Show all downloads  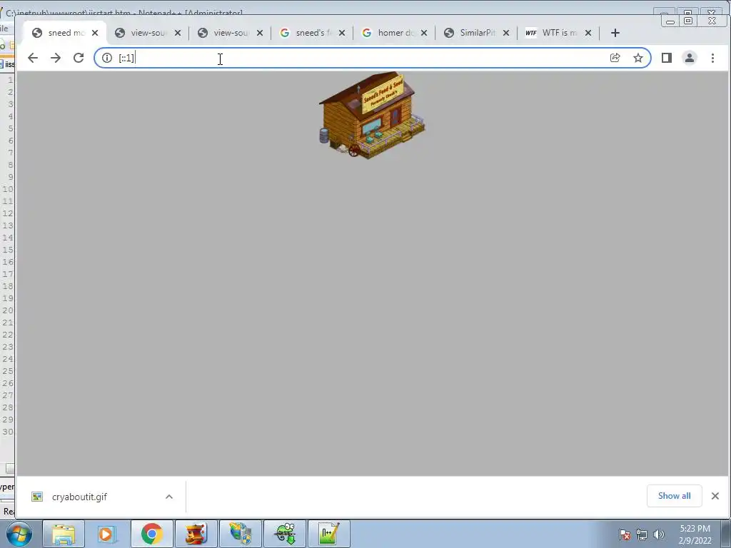point(674,496)
